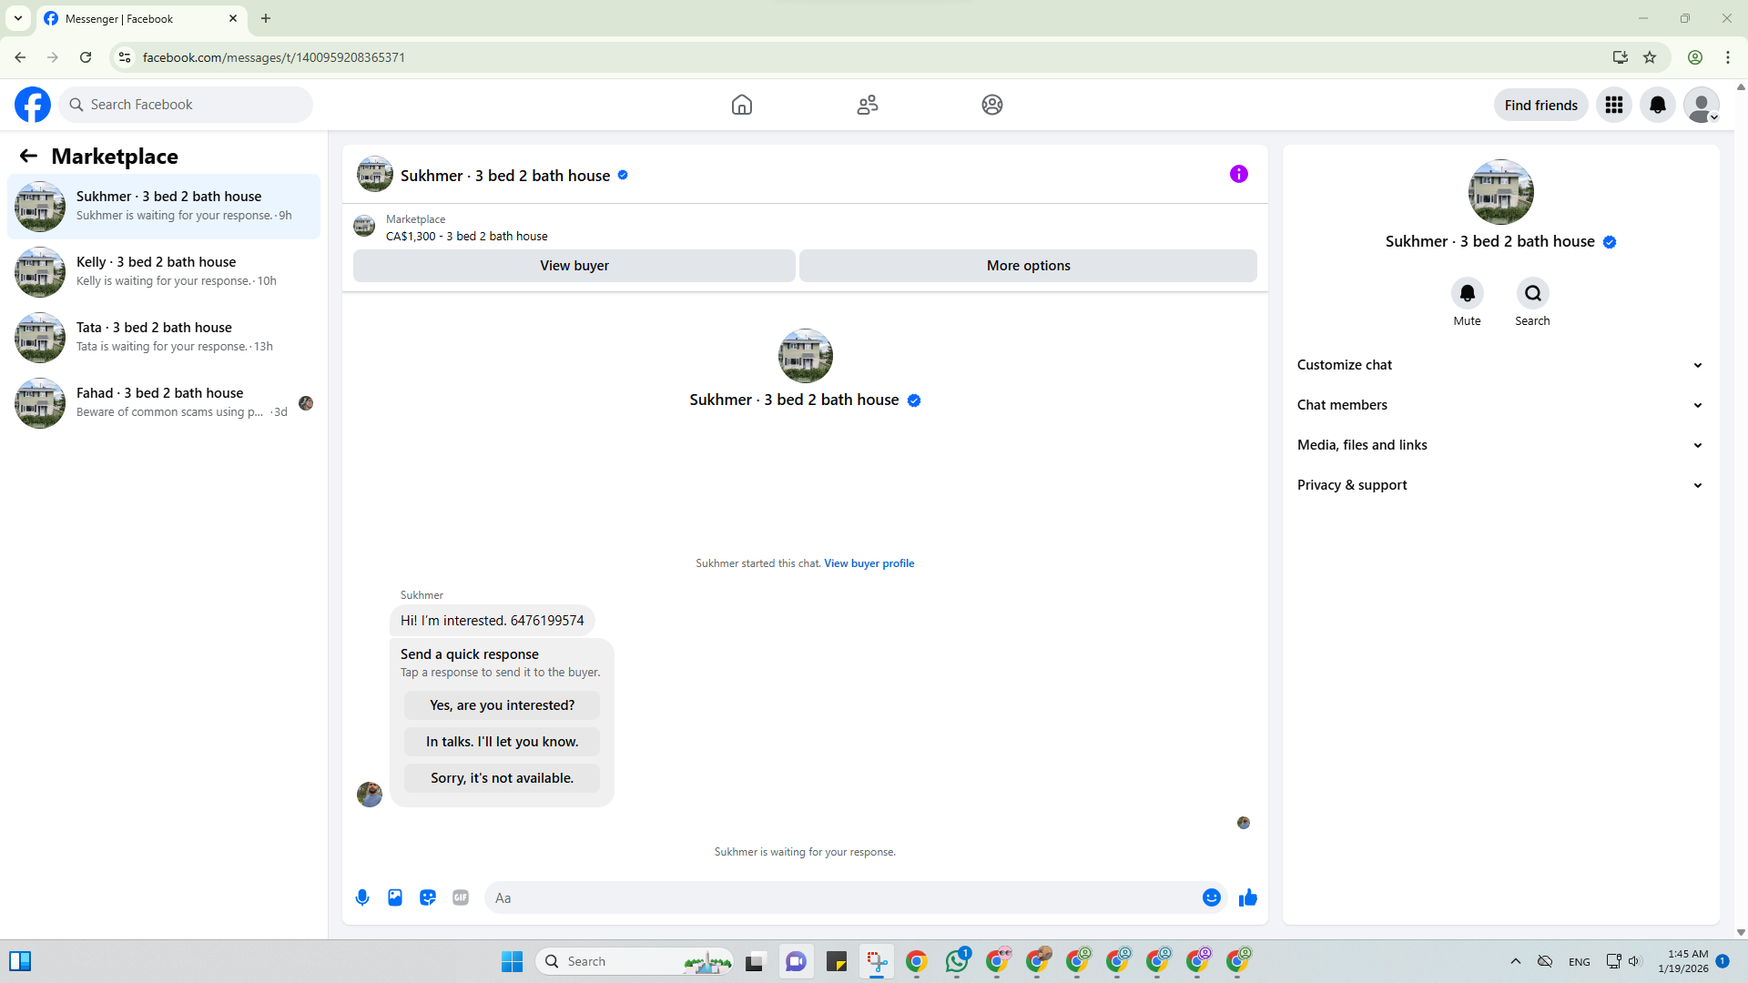Click the Search Facebook field
1748x983 pixels.
(x=186, y=105)
